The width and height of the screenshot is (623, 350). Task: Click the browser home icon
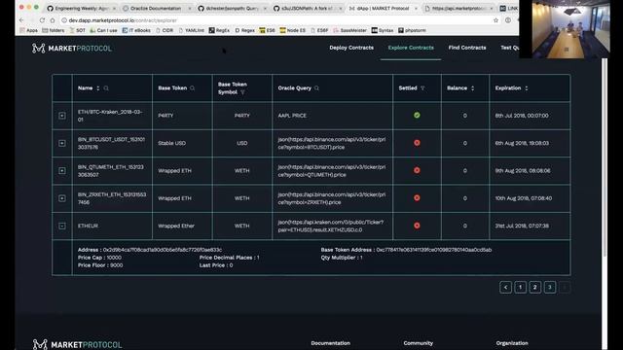coord(52,20)
